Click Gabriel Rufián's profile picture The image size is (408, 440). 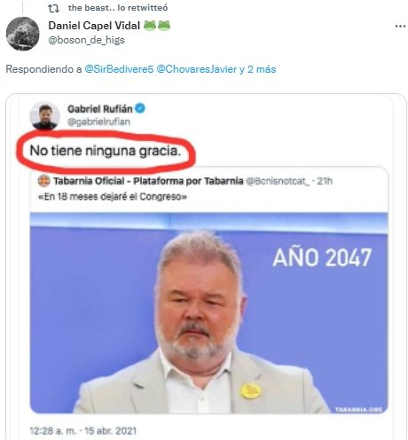(45, 115)
